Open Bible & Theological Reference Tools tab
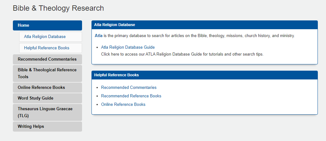The width and height of the screenshot is (326, 141). [x=47, y=73]
